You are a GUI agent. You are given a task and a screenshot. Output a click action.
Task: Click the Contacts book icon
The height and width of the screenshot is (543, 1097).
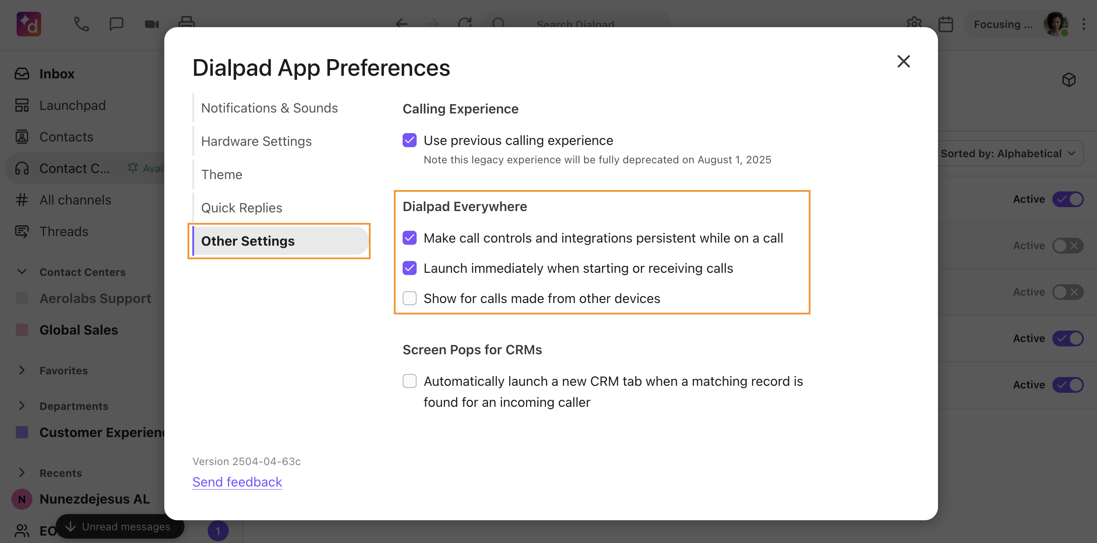point(22,137)
